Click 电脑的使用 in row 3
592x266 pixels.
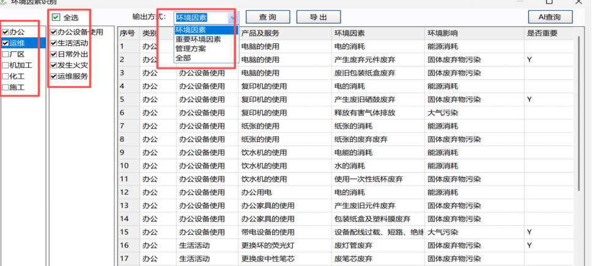[x=285, y=73]
